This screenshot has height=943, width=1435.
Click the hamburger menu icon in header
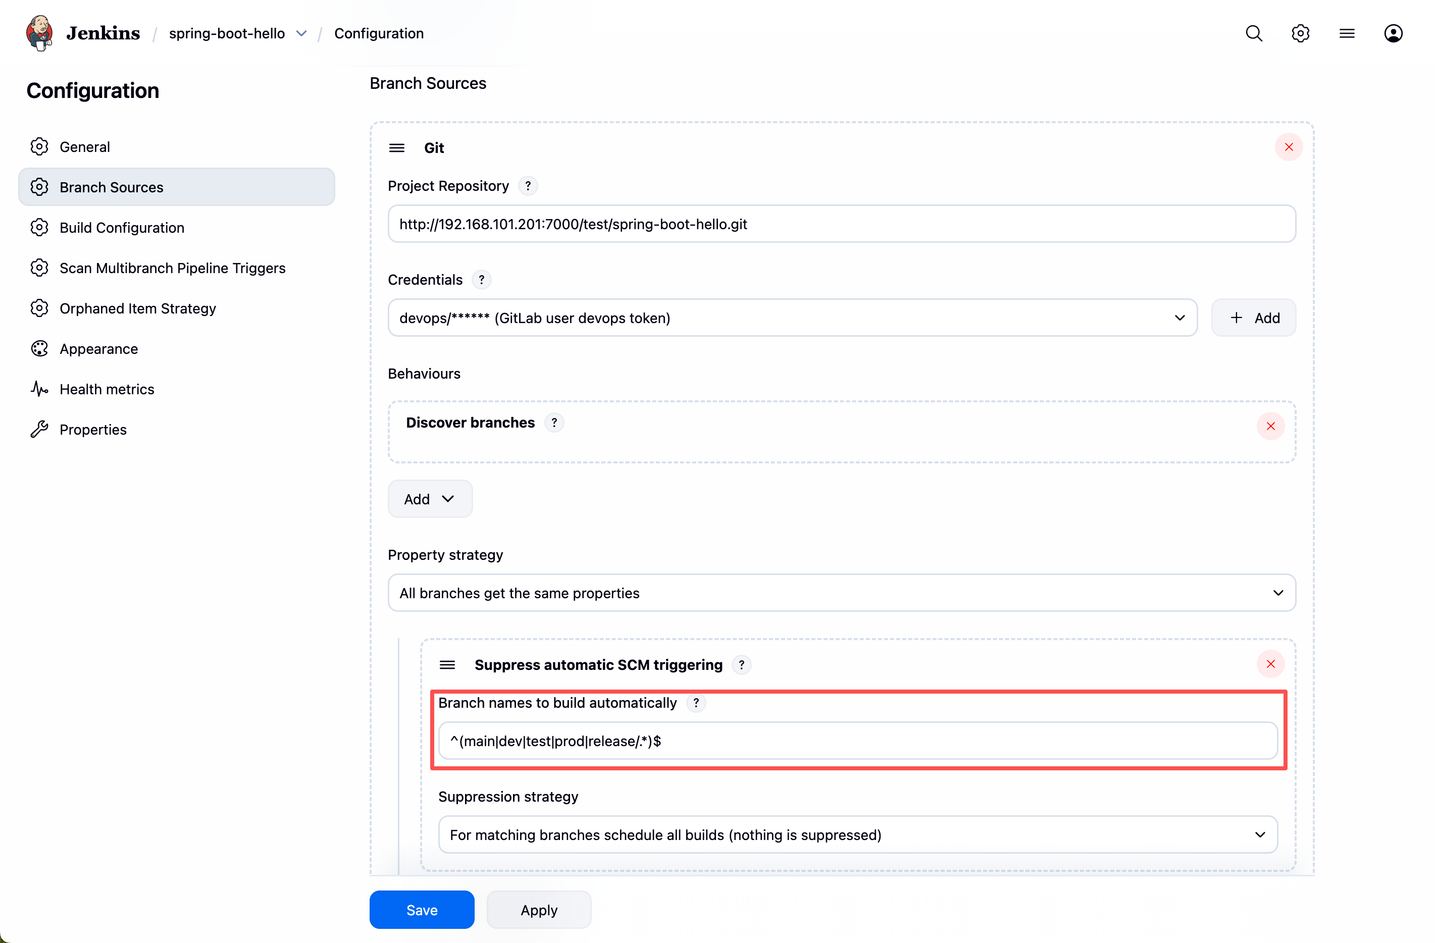[1346, 33]
